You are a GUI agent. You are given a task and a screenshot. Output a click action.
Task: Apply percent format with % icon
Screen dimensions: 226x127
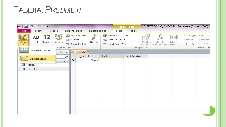[192, 44]
